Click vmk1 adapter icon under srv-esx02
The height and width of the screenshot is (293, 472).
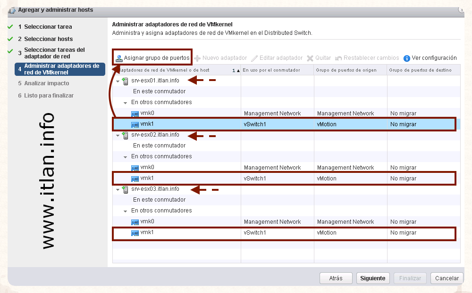coord(135,179)
